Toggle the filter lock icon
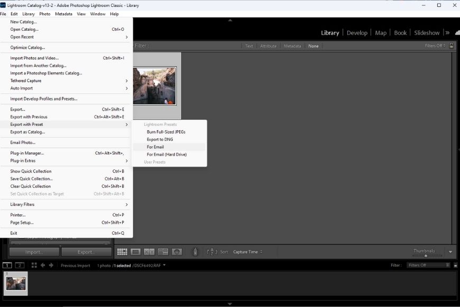The image size is (460, 307). click(x=452, y=46)
